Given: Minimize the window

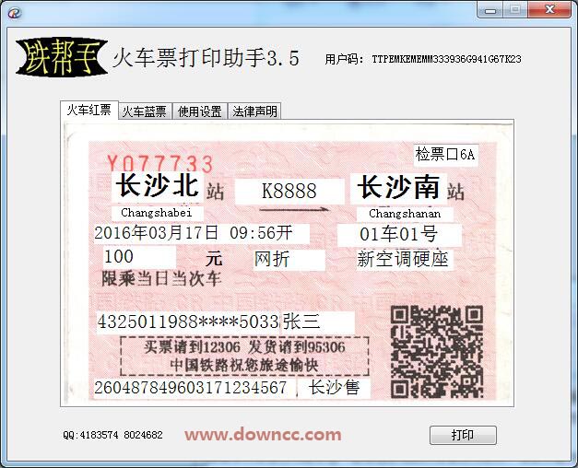Looking at the screenshot, I should tap(490, 10).
